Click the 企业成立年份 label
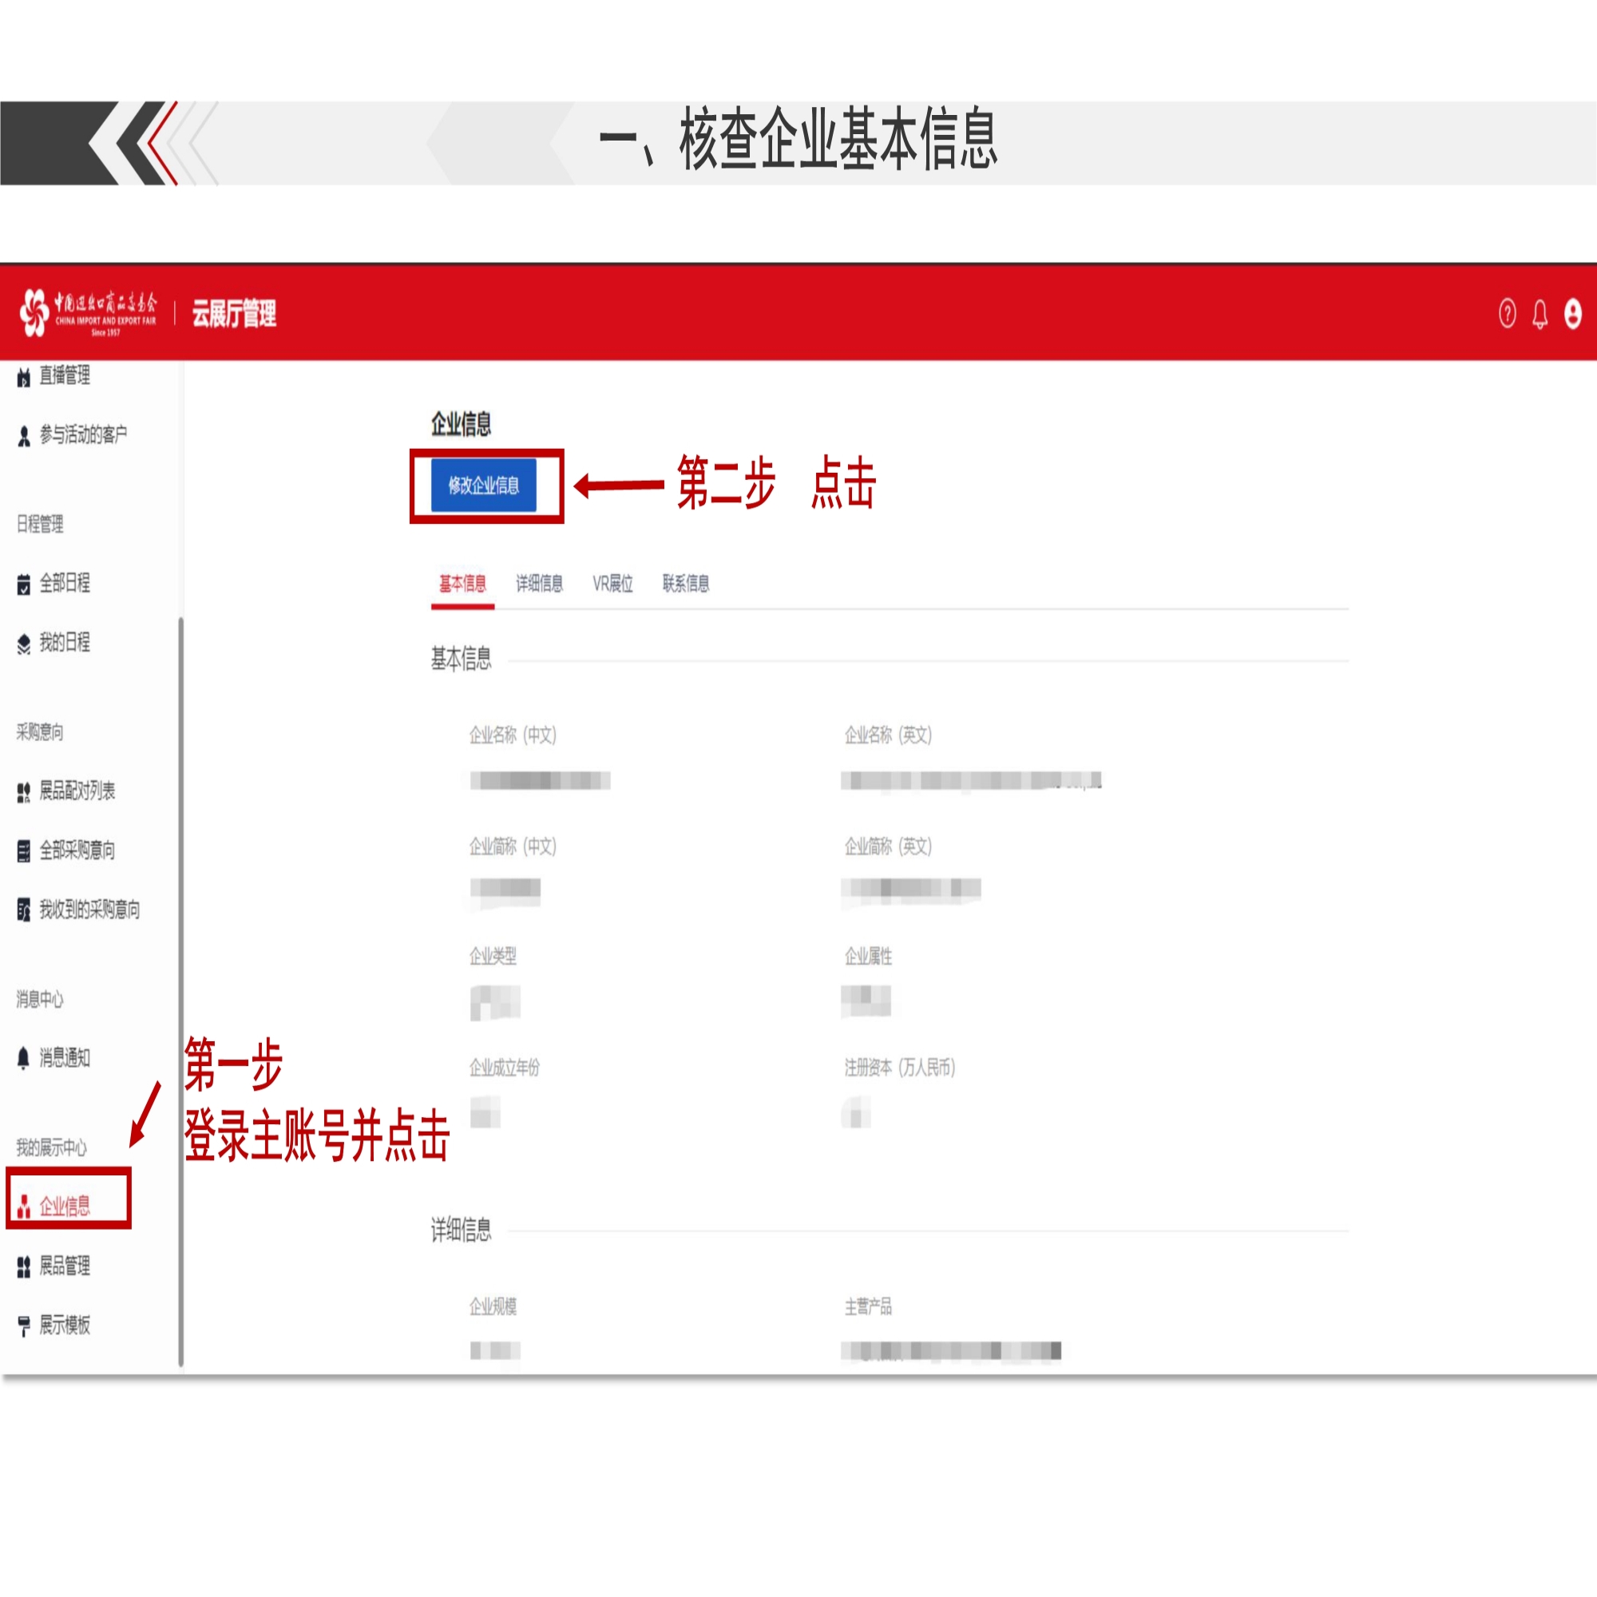This screenshot has width=1597, height=1597. click(505, 1068)
